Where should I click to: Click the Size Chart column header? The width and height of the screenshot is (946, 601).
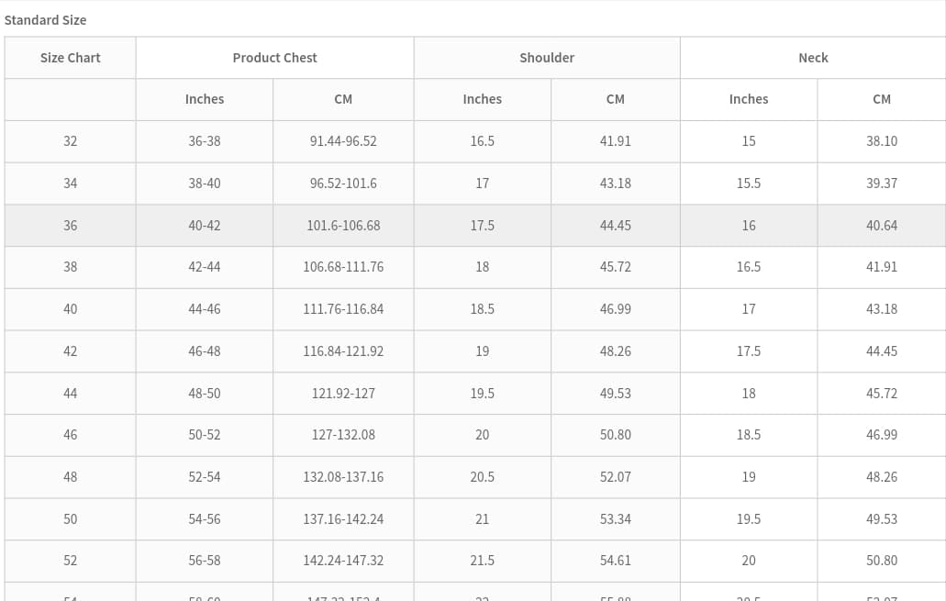pos(70,58)
